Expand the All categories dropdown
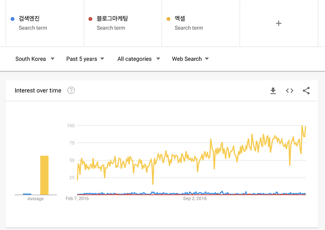 click(139, 59)
